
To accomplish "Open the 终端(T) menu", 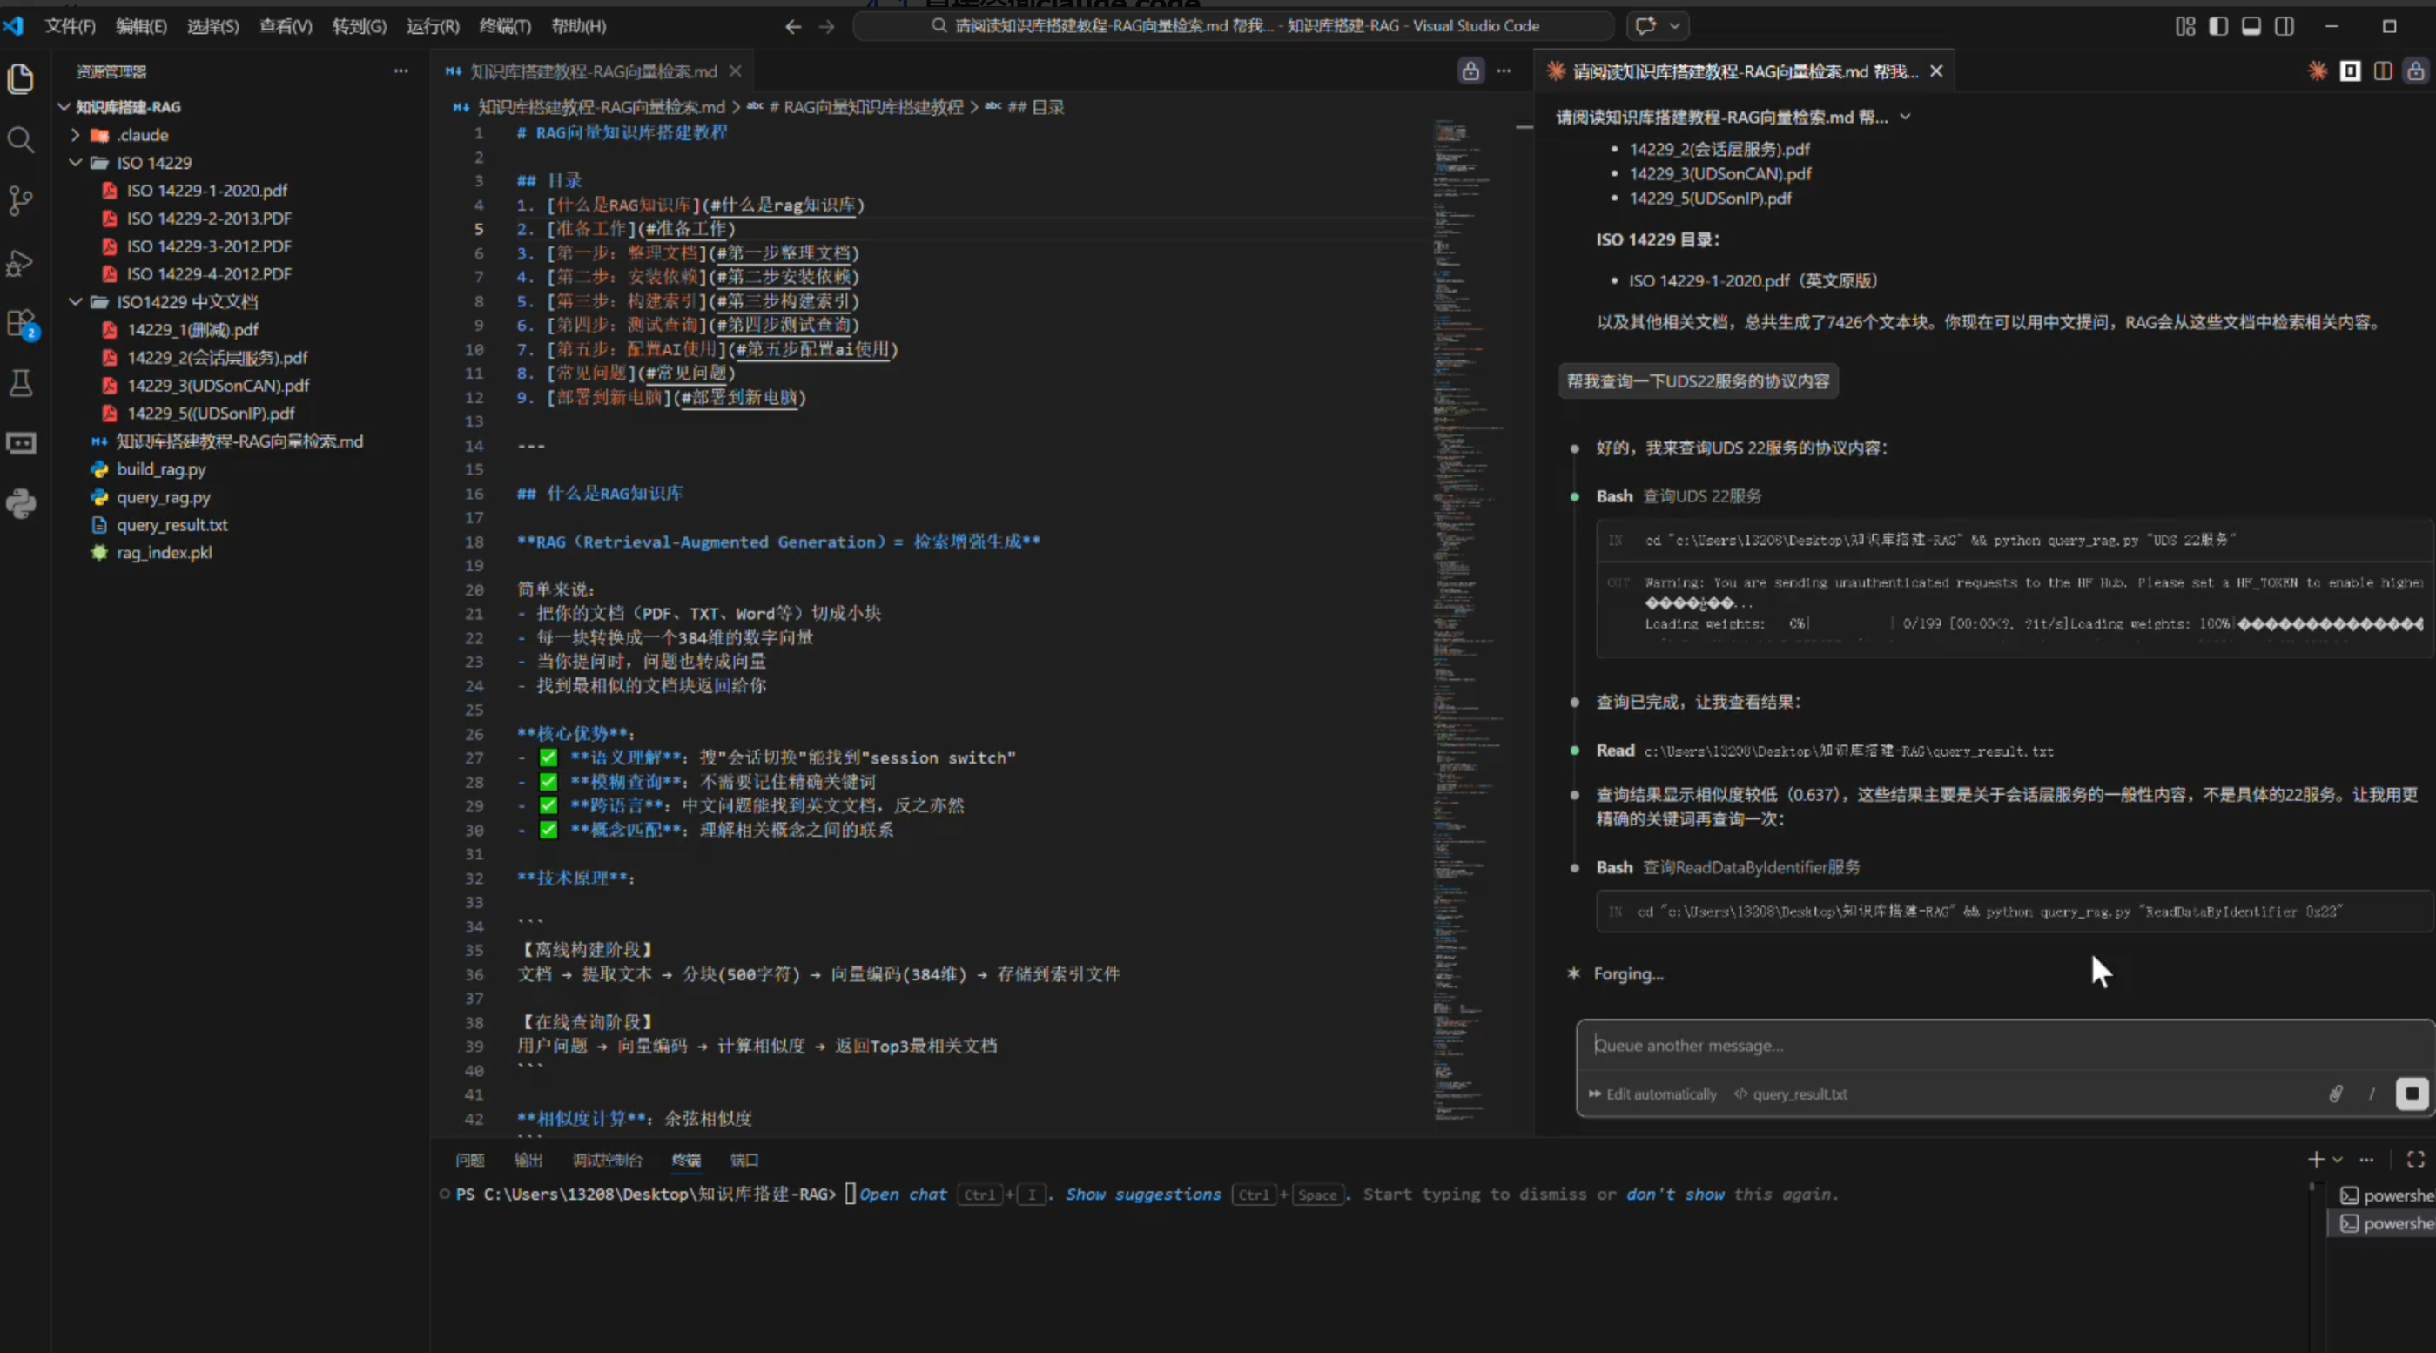I will pyautogui.click(x=504, y=26).
